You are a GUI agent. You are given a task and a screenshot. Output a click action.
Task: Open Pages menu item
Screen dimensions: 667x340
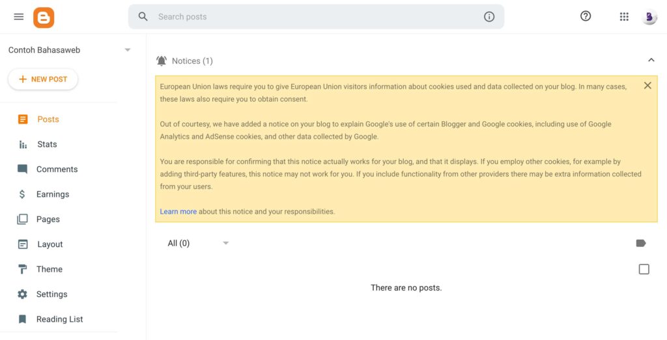click(48, 219)
